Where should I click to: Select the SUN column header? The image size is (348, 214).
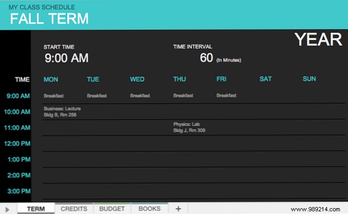pyautogui.click(x=309, y=79)
